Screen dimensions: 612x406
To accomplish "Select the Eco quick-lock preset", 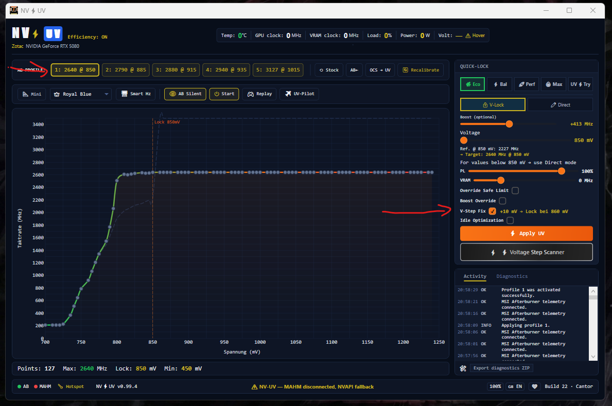I will [473, 84].
